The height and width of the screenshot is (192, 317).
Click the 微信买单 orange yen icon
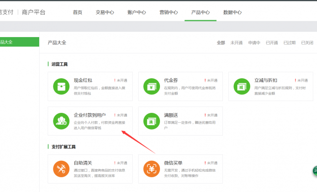(152, 169)
